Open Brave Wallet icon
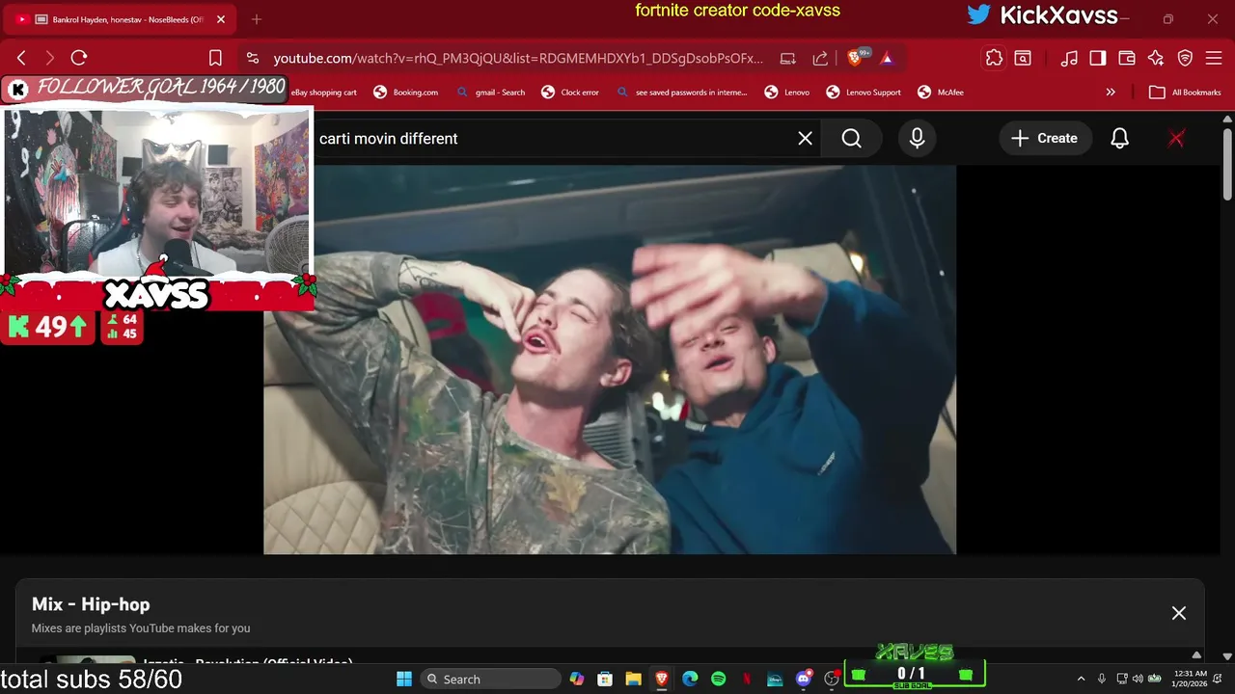The image size is (1235, 694). coord(1127,59)
